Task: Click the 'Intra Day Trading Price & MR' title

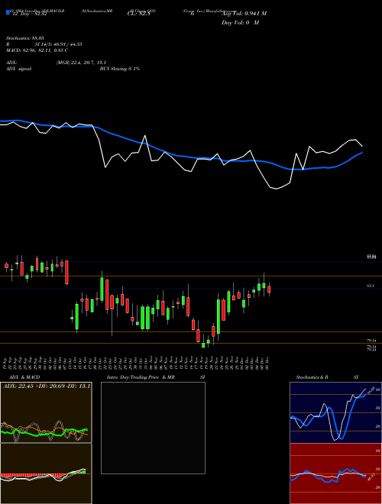Action: [x=141, y=377]
